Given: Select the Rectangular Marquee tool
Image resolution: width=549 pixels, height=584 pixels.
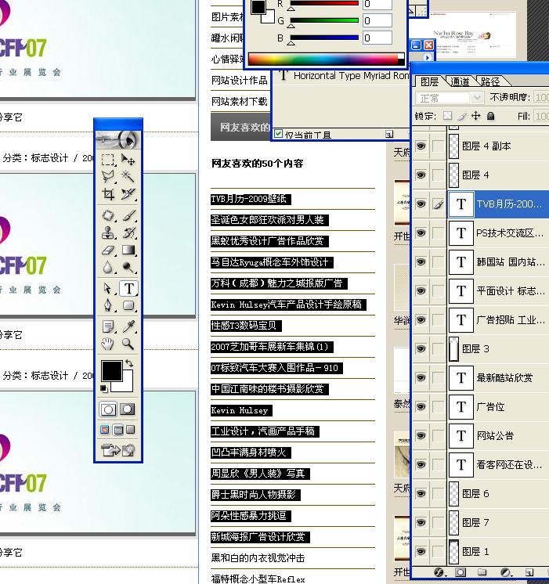Looking at the screenshot, I should pyautogui.click(x=108, y=160).
